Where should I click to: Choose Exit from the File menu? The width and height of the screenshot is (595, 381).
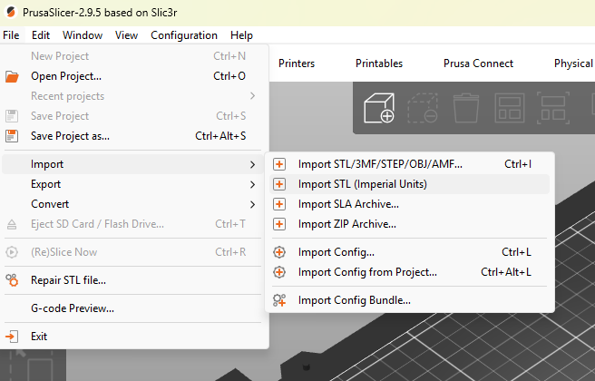[132, 337]
